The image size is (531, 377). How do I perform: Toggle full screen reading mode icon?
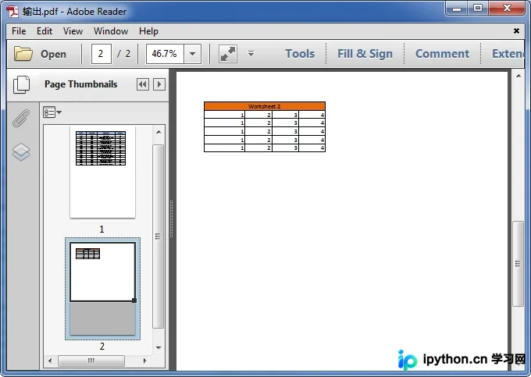point(228,54)
